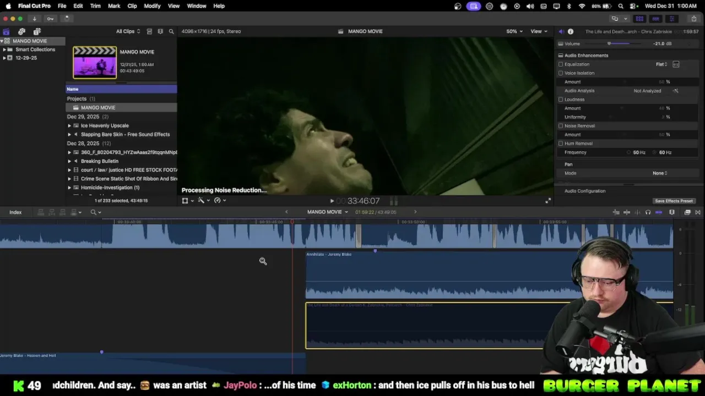Open the Clip menu
705x396 pixels.
click(132, 6)
